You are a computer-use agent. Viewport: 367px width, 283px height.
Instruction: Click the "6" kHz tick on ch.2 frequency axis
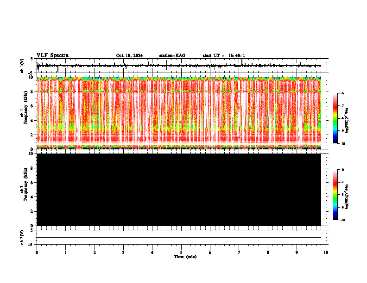tap(32, 183)
